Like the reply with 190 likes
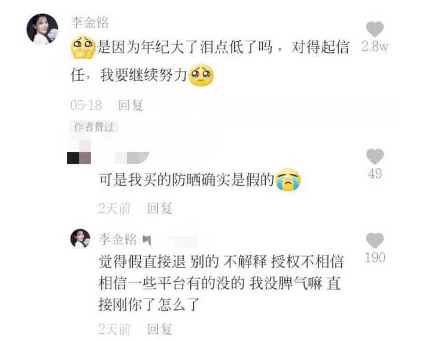 pos(375,240)
